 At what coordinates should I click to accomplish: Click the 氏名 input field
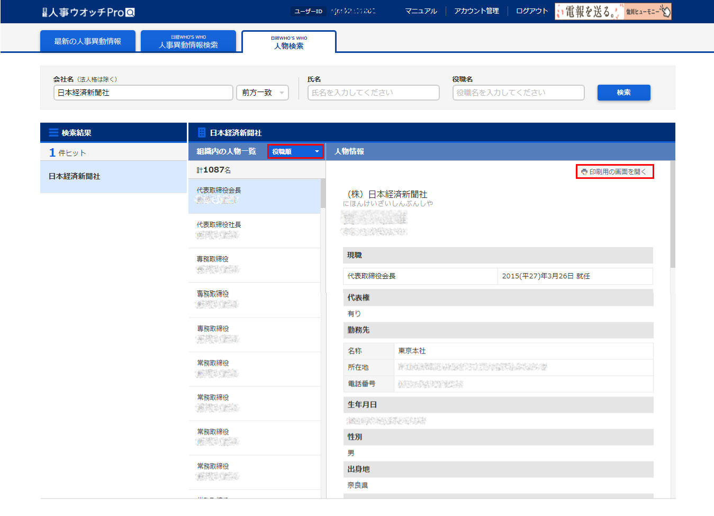[x=374, y=93]
